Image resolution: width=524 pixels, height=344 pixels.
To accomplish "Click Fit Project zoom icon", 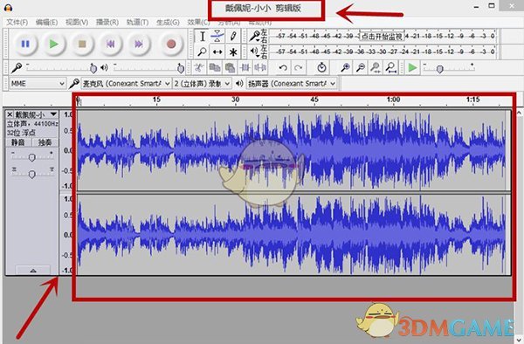I will coord(390,68).
